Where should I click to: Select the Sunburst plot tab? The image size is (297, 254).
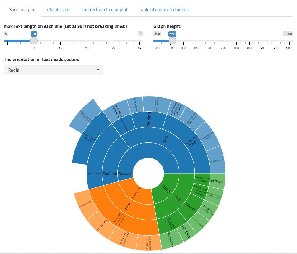pyautogui.click(x=22, y=10)
